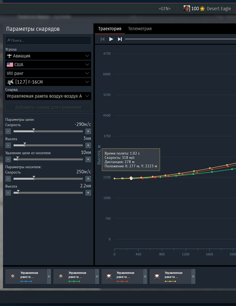This screenshot has height=306, width=236.
Task: Focus the Поиск search field
Action: point(48,40)
